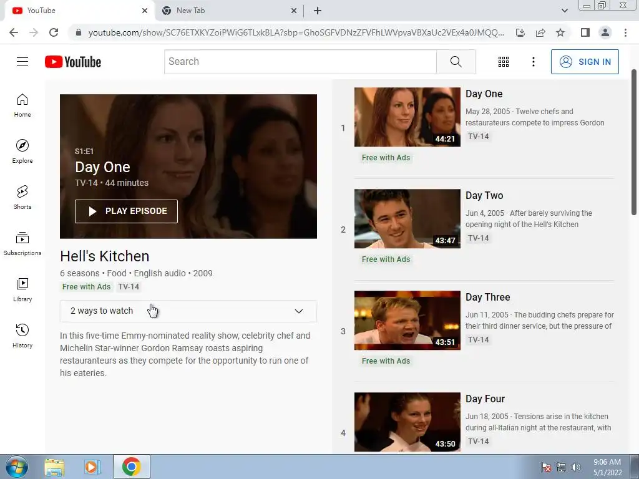Click the Hell's Kitchen show title
639x479 pixels.
(105, 256)
